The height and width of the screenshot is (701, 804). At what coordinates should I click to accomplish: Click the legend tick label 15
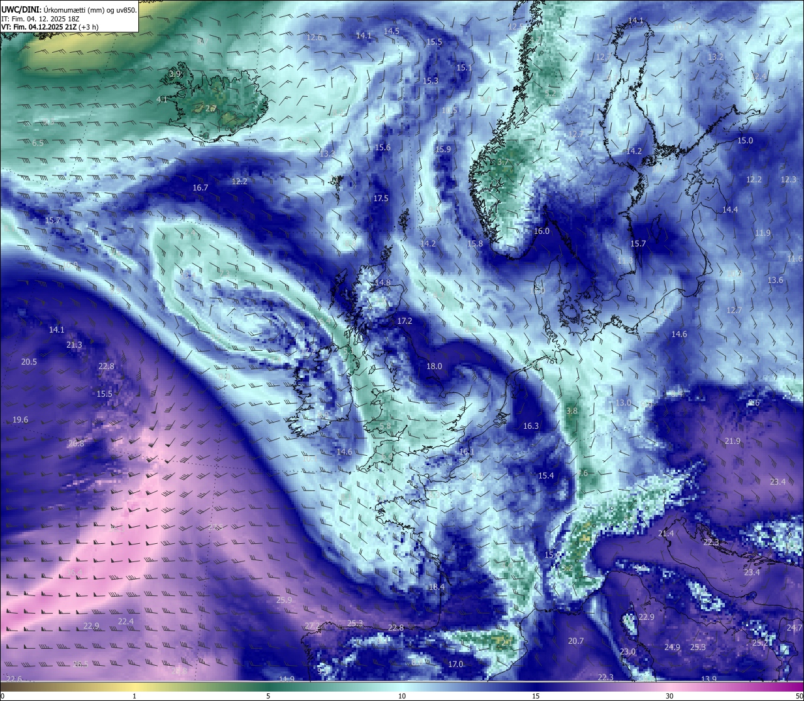click(x=536, y=696)
